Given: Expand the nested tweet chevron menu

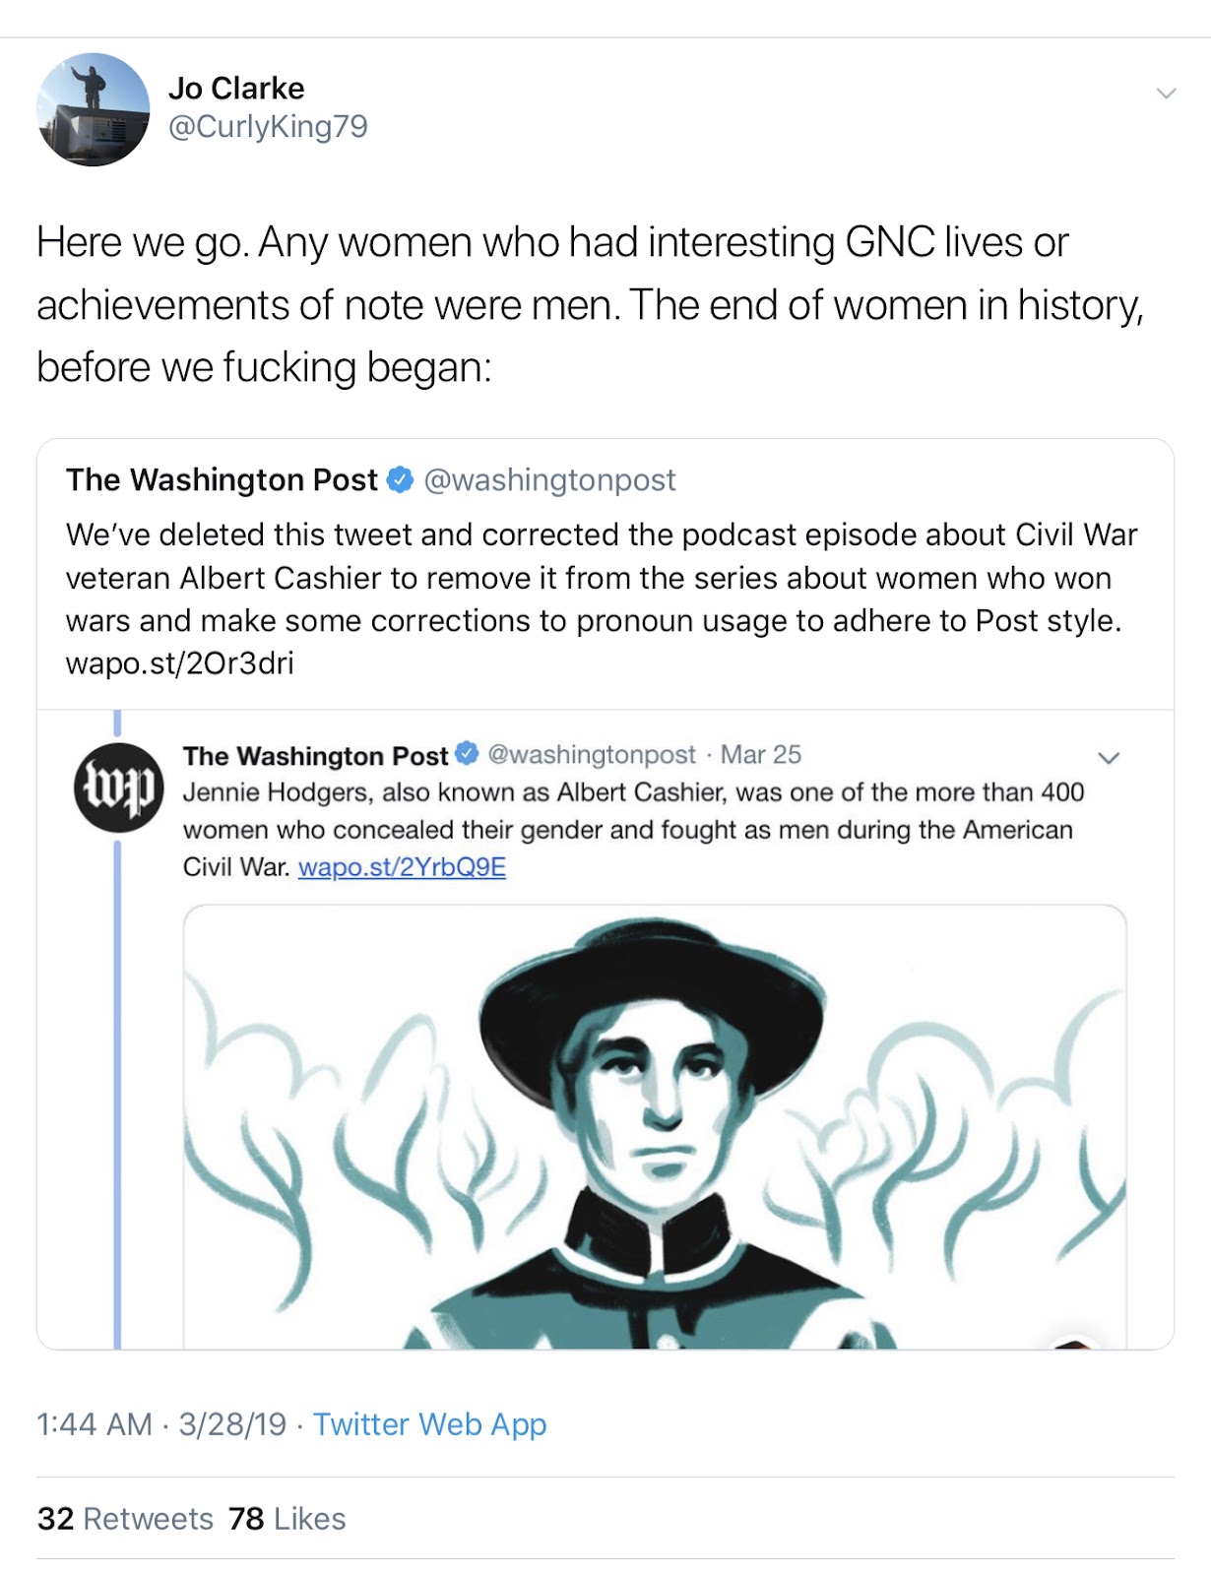Looking at the screenshot, I should point(1109,758).
